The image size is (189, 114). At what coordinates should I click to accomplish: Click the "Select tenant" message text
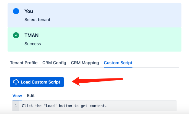(x=37, y=20)
